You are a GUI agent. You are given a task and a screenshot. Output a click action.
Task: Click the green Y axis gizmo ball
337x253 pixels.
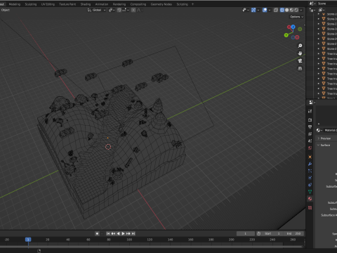286,35
